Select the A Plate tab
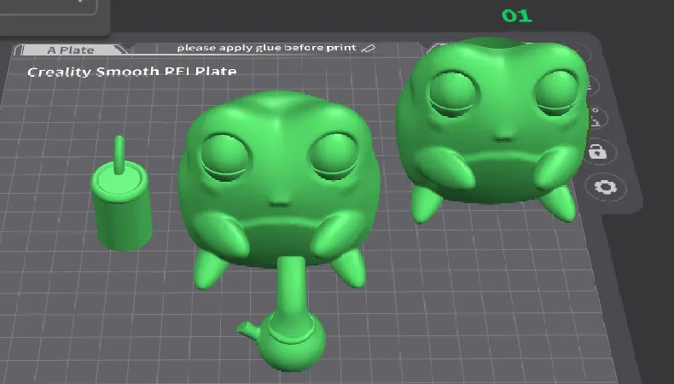674x384 pixels. tap(71, 50)
